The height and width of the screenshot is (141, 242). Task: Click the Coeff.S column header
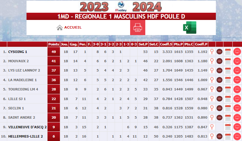(166, 44)
